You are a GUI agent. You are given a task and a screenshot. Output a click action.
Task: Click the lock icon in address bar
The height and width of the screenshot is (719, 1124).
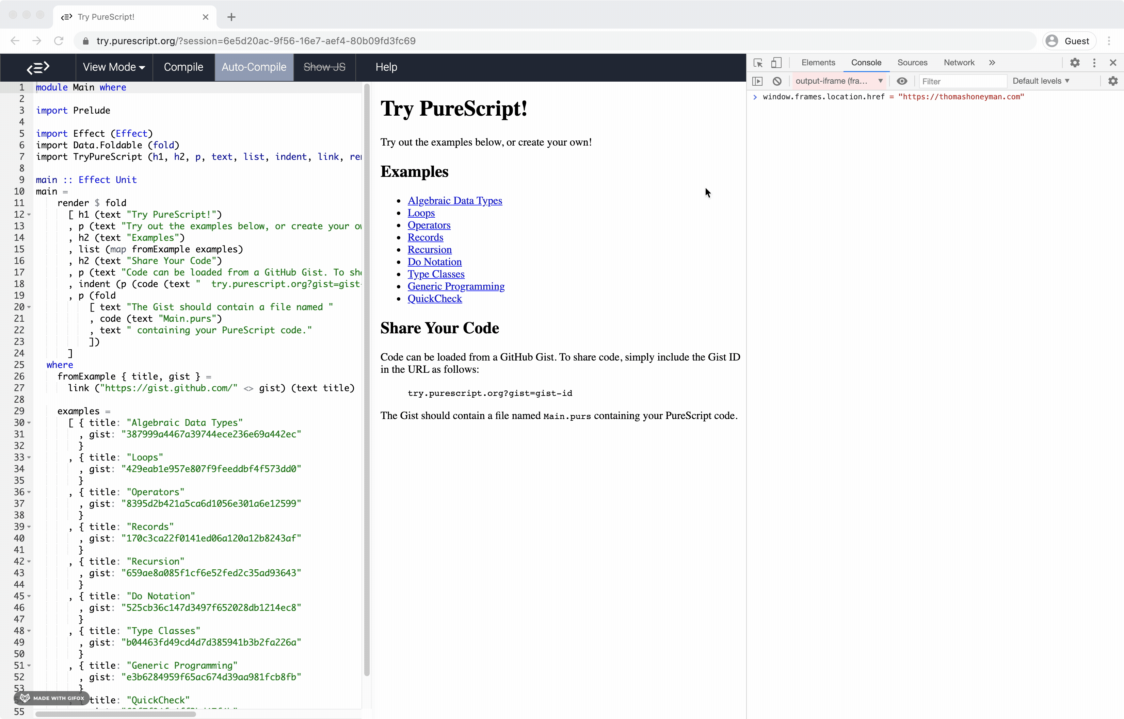pyautogui.click(x=85, y=41)
